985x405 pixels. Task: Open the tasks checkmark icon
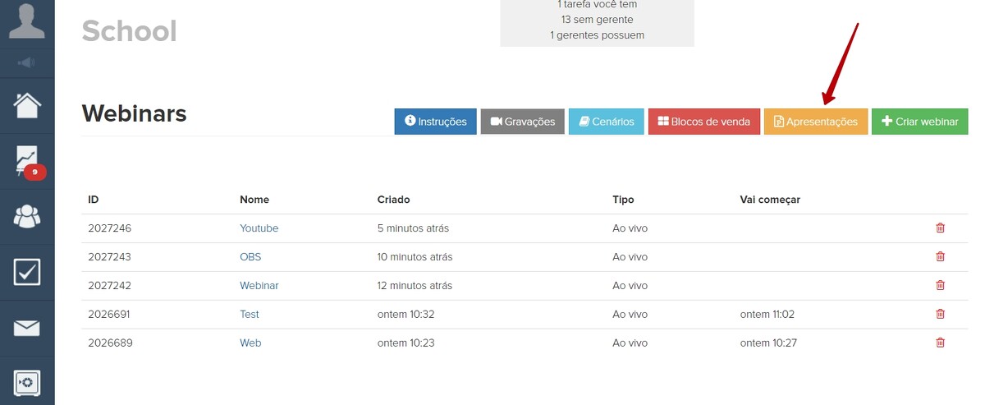[27, 272]
